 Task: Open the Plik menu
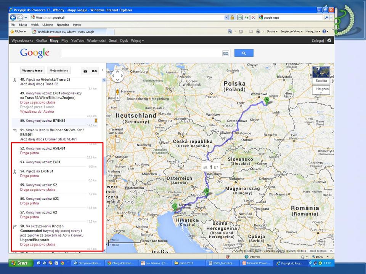tap(13, 25)
